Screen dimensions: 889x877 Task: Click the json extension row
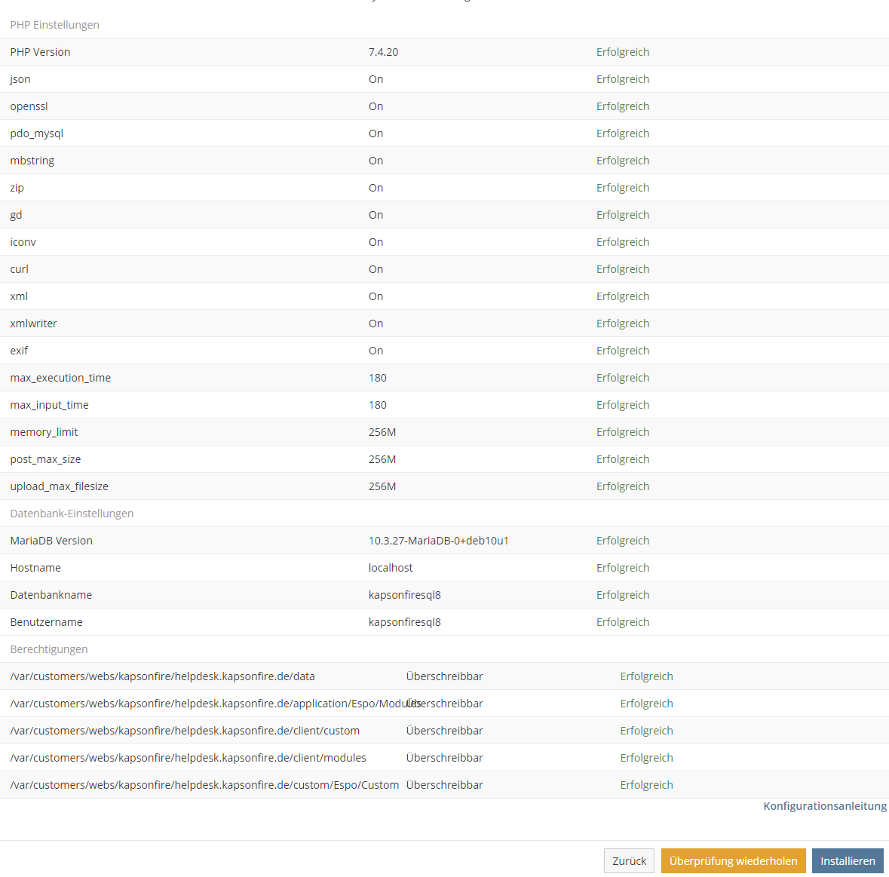pos(20,78)
